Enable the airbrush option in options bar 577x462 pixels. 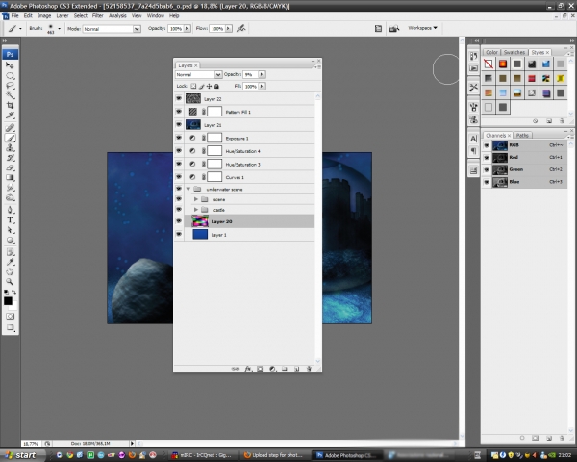click(x=241, y=28)
